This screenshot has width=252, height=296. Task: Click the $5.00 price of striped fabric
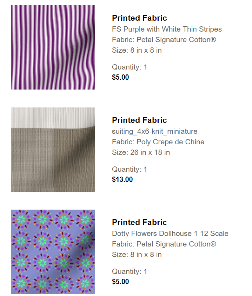(x=120, y=77)
